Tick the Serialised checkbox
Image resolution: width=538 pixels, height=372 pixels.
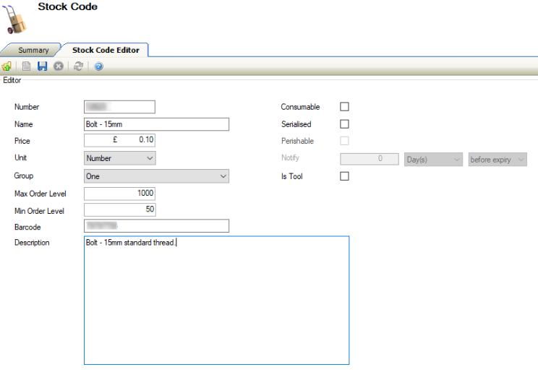coord(344,124)
